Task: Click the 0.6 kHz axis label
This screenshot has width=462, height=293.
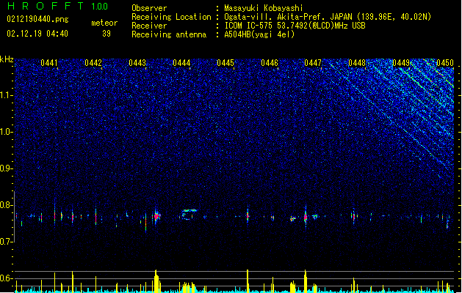Action: click(x=6, y=278)
